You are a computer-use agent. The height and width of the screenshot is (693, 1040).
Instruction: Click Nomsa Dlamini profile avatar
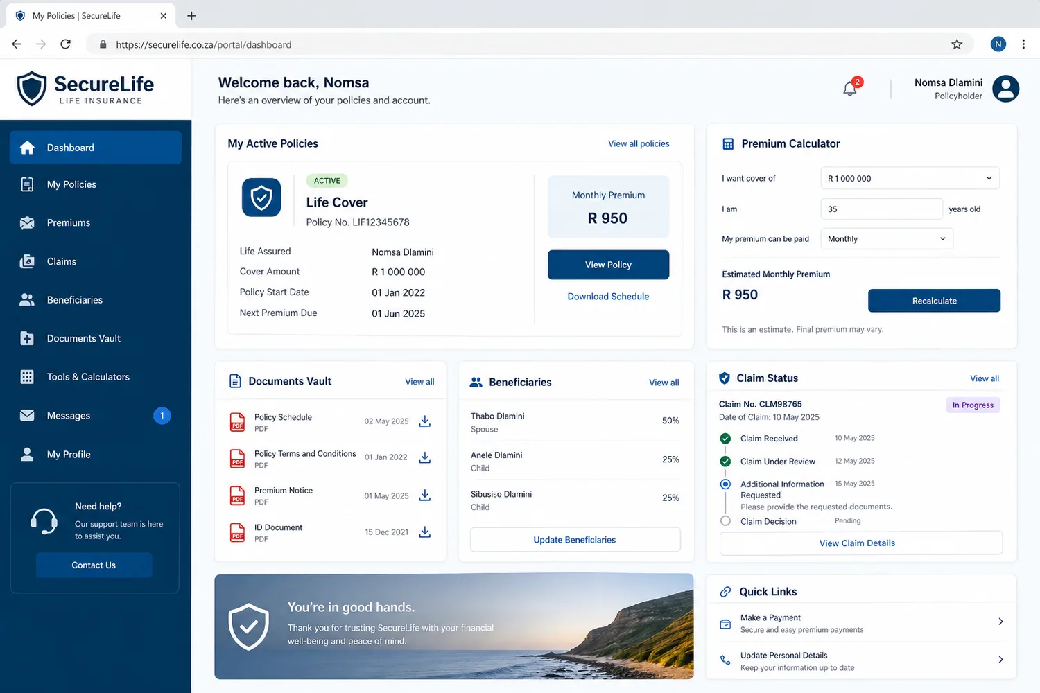(x=1005, y=89)
